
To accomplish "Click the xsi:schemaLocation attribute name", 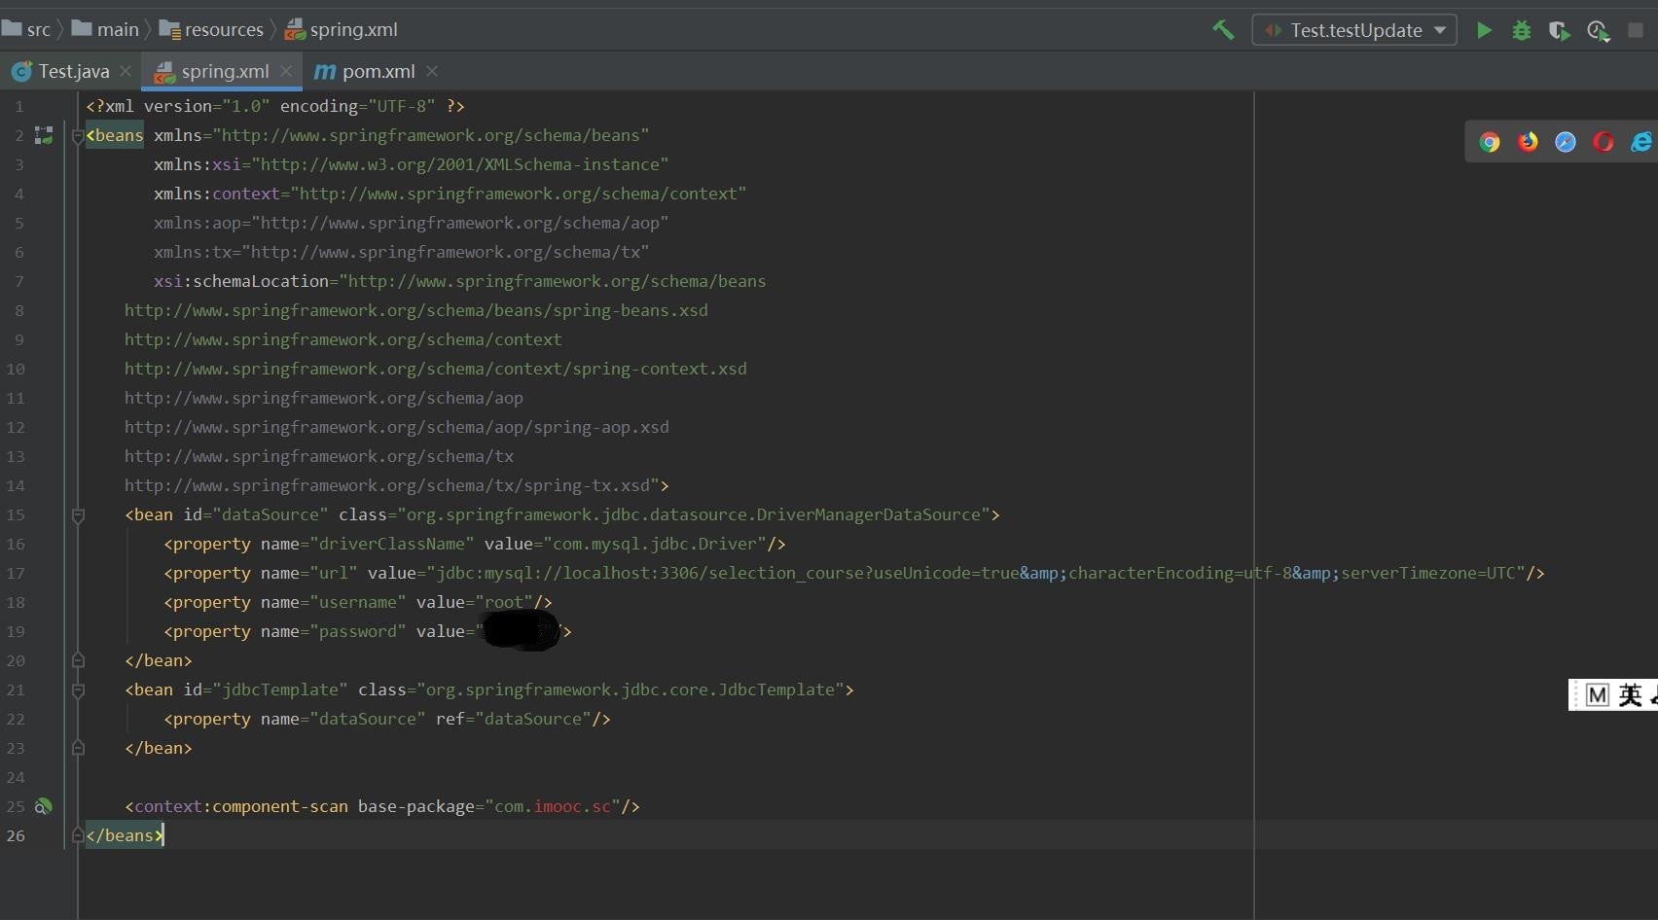I will 240,281.
